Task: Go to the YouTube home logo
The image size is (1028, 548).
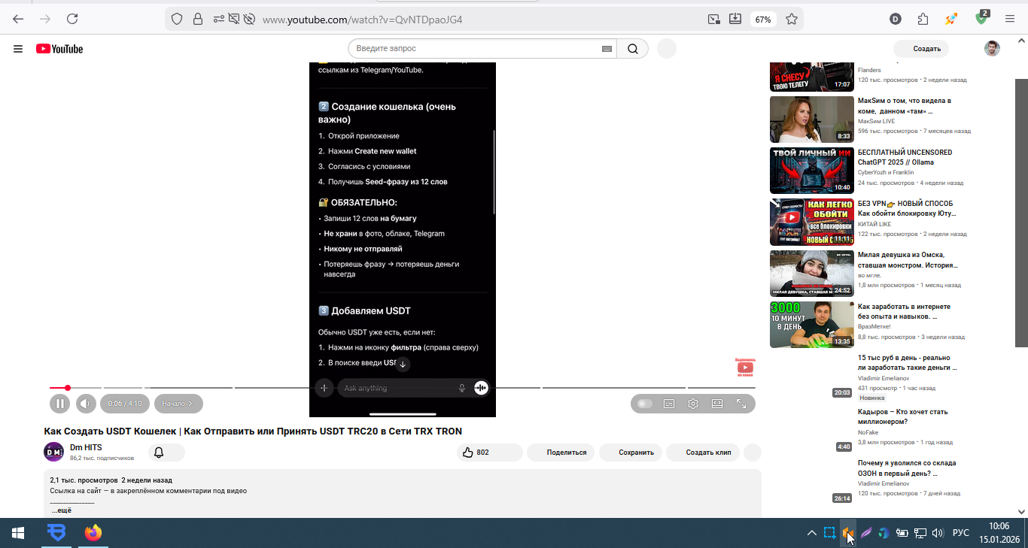Action: 59,49
